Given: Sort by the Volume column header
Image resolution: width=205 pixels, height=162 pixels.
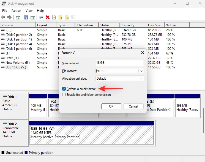Looking at the screenshot, I should pos(18,25).
